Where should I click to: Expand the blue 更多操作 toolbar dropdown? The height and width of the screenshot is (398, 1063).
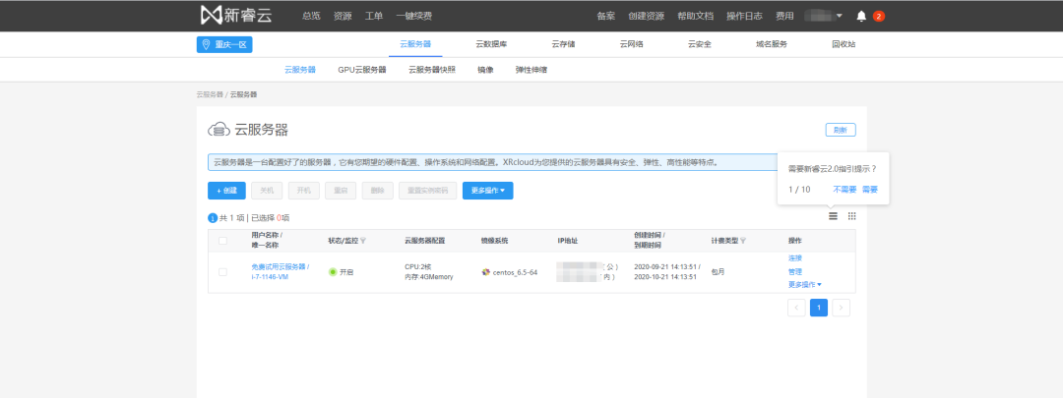(x=487, y=191)
